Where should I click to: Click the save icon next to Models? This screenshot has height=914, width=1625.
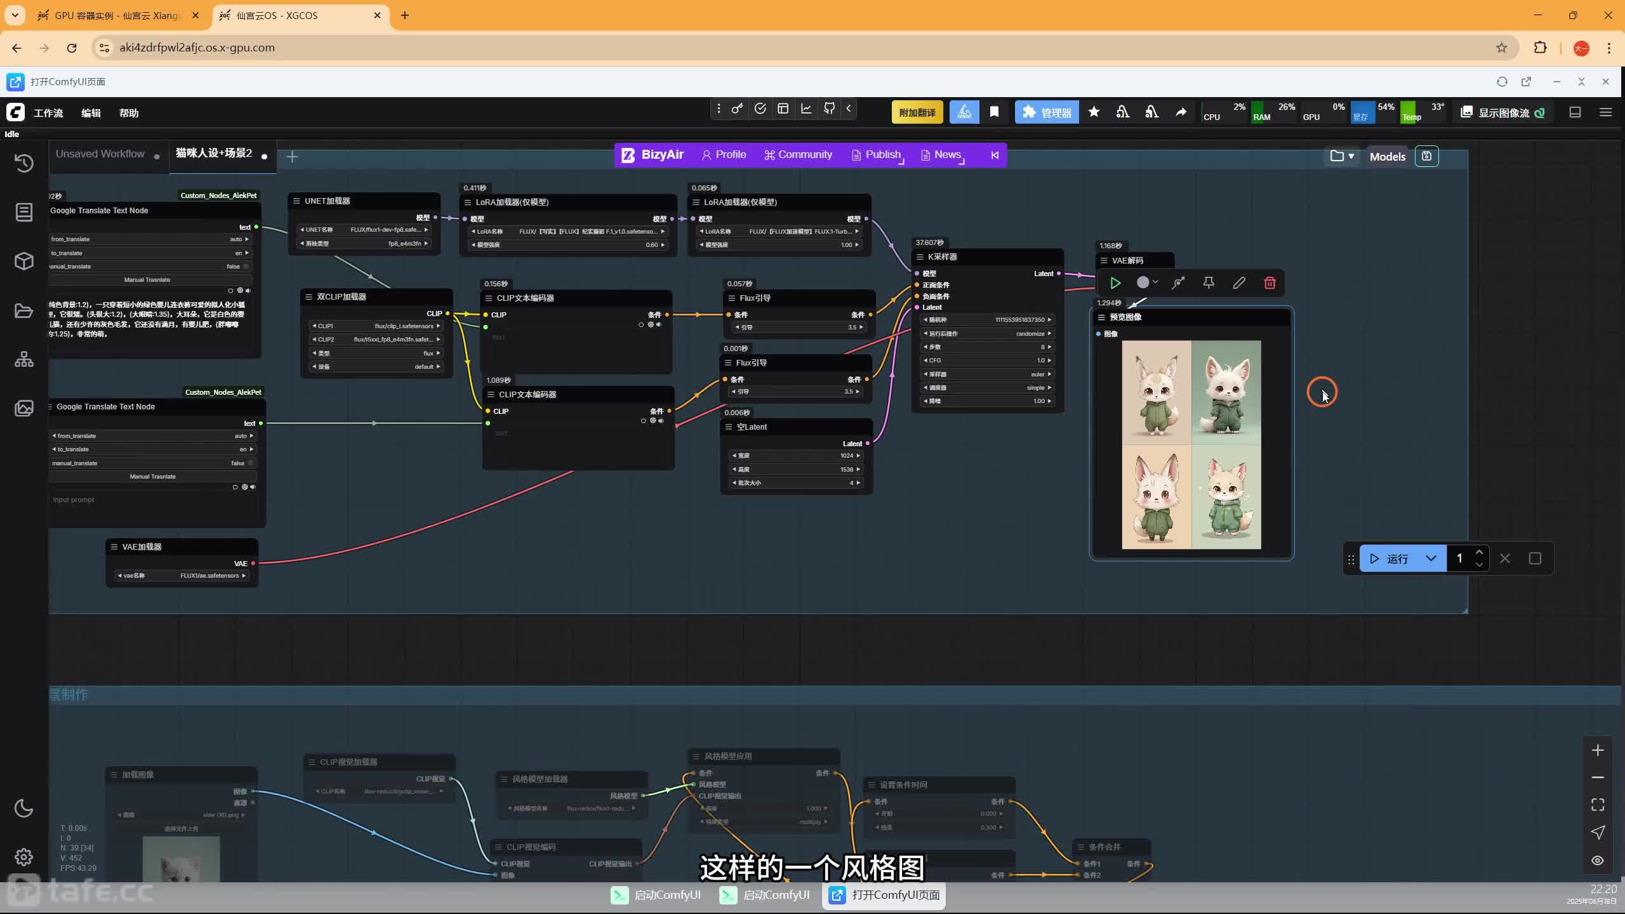(x=1426, y=156)
